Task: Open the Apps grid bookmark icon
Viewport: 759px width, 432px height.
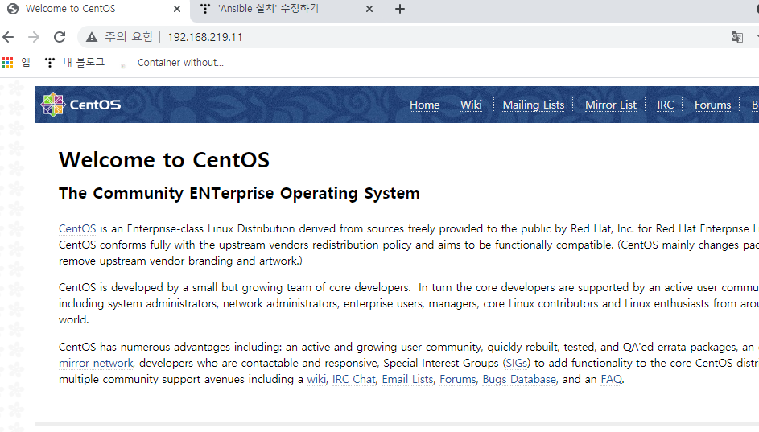Action: [x=8, y=63]
